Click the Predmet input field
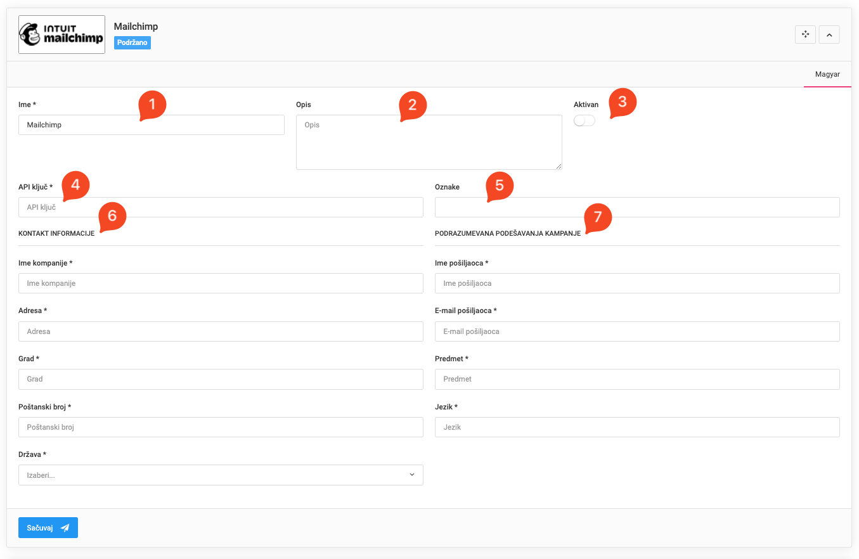 (636, 379)
